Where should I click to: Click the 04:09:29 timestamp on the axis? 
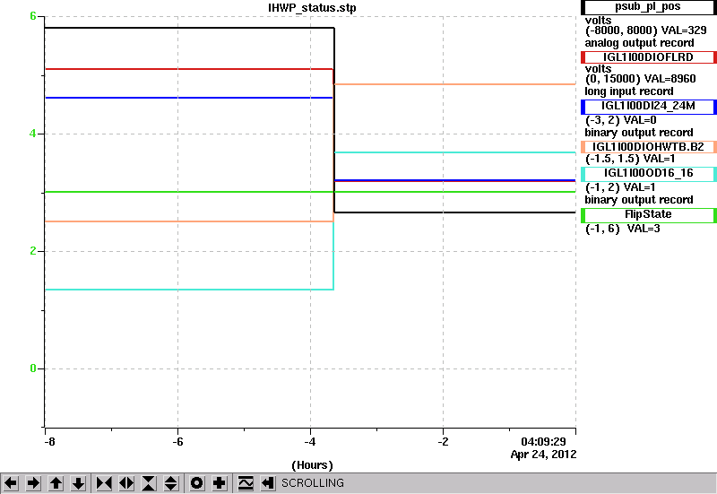543,442
